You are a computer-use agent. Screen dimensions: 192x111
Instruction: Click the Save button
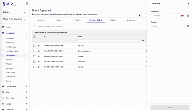coord(170,107)
